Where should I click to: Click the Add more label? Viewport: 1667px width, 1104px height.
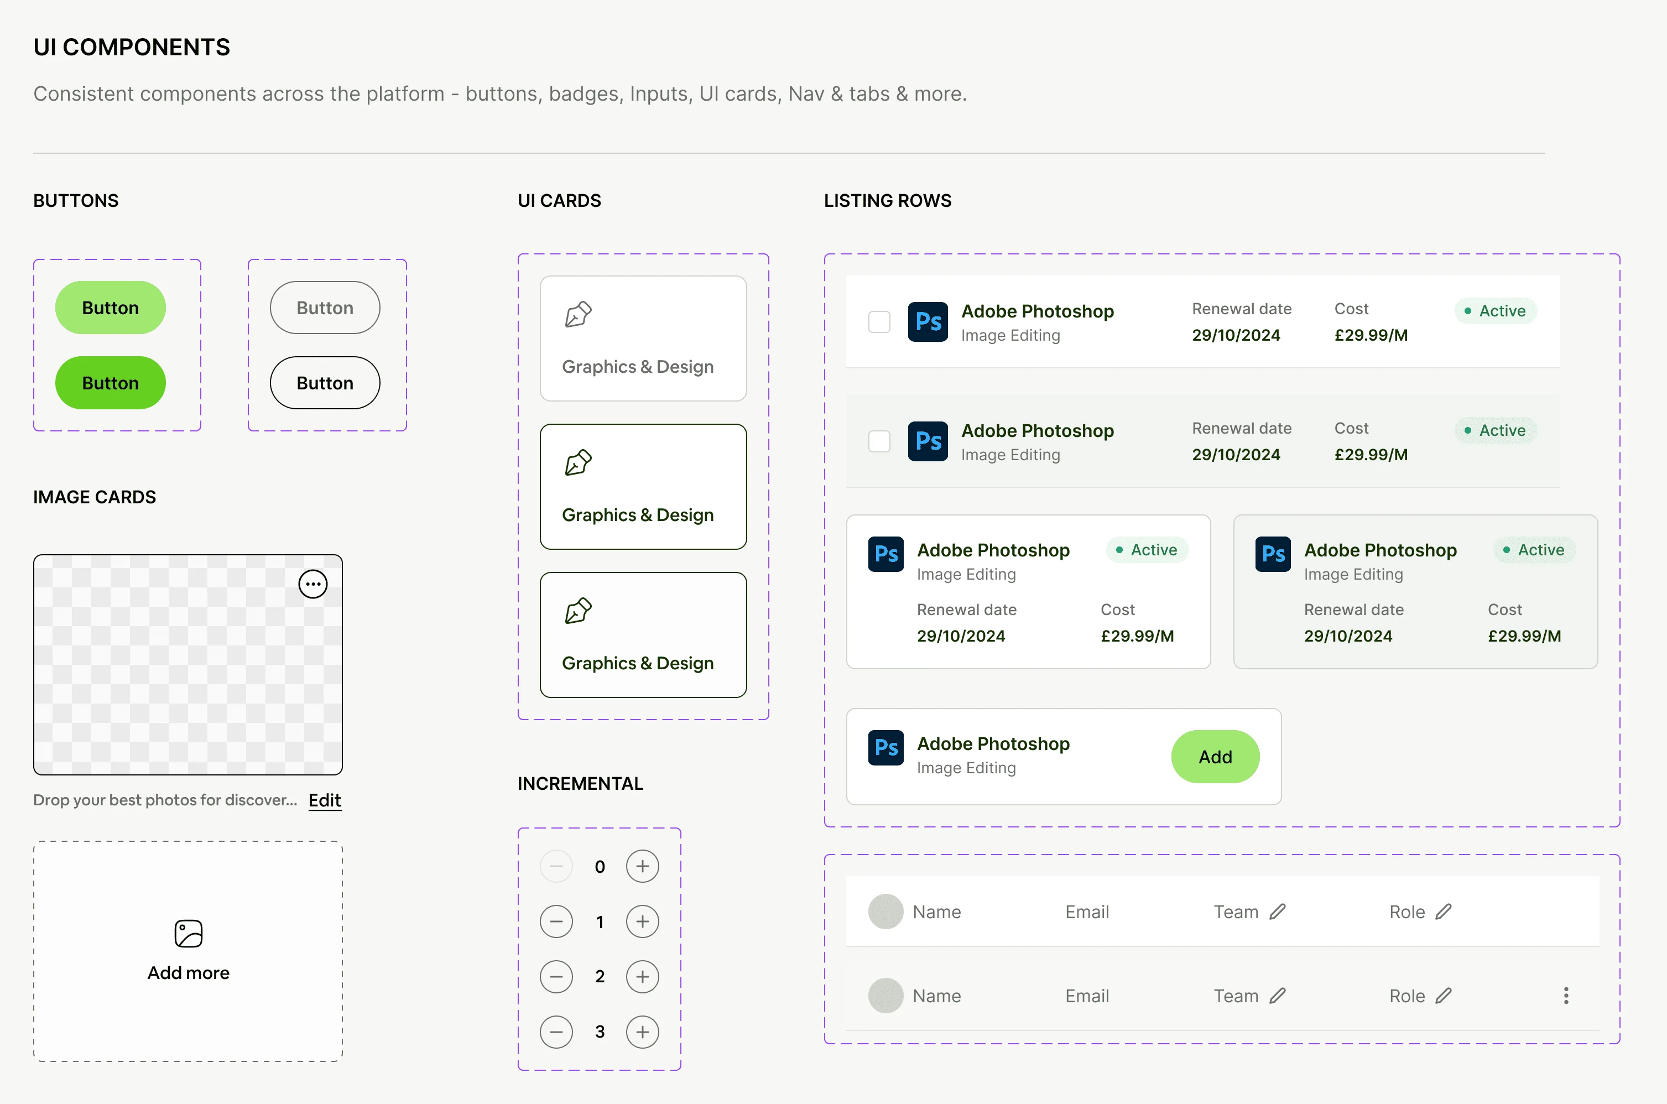(189, 973)
